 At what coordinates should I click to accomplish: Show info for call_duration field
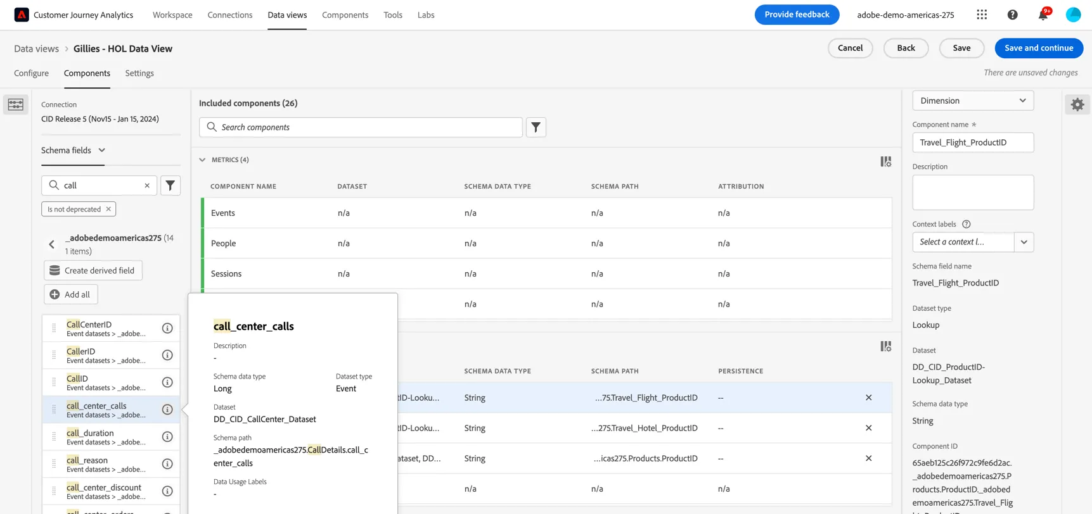167,437
